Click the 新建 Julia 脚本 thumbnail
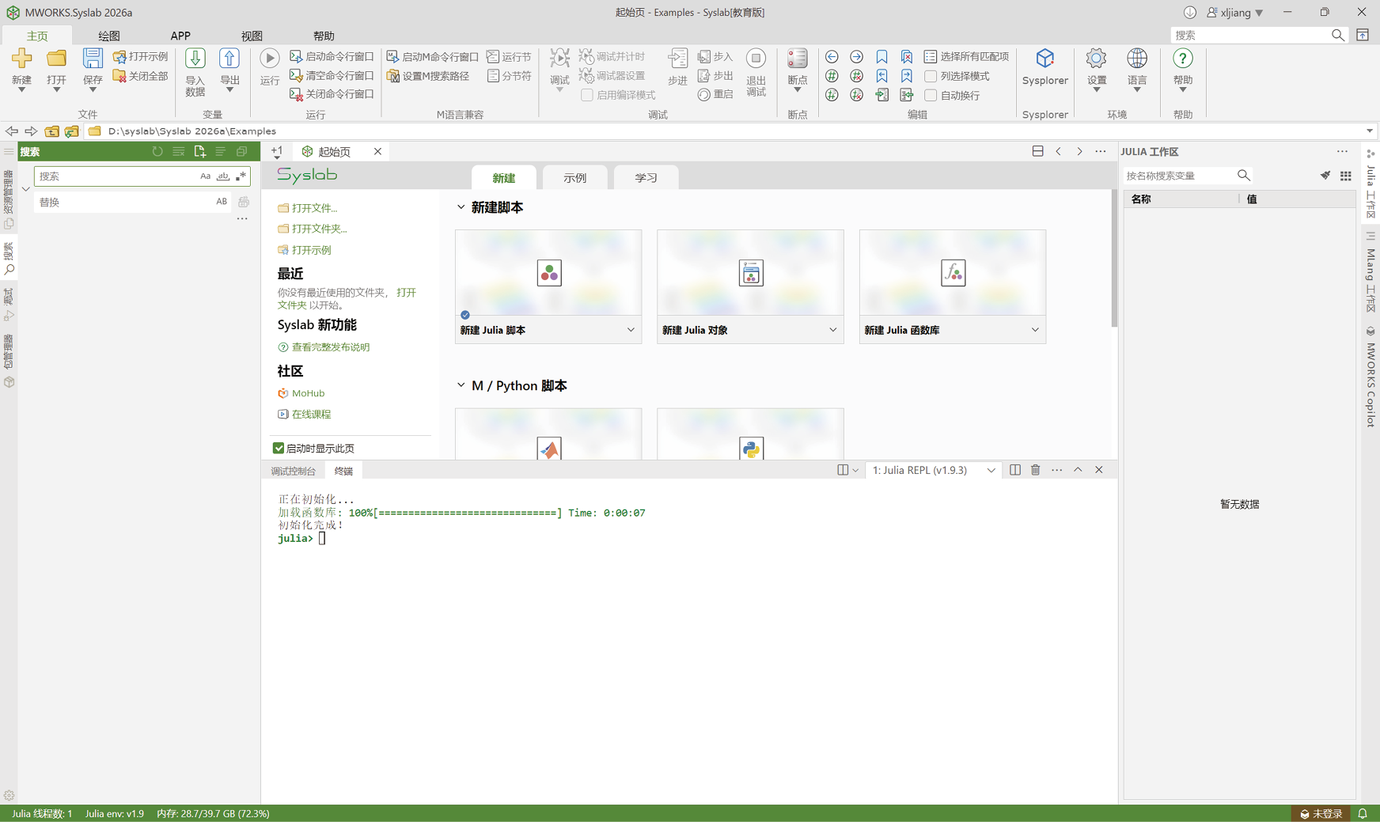 tap(548, 273)
